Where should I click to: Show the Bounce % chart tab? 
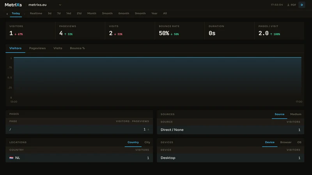(x=77, y=48)
